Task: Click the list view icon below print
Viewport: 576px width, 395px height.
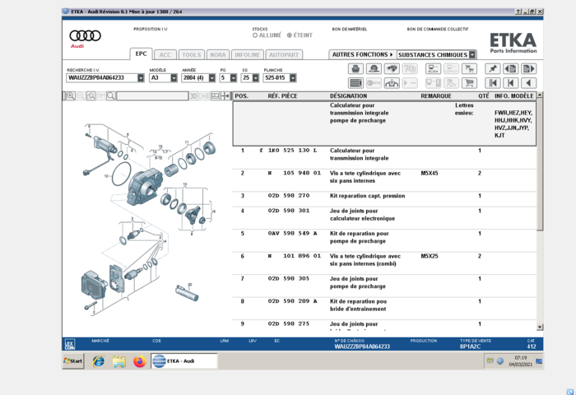Action: coord(355,83)
